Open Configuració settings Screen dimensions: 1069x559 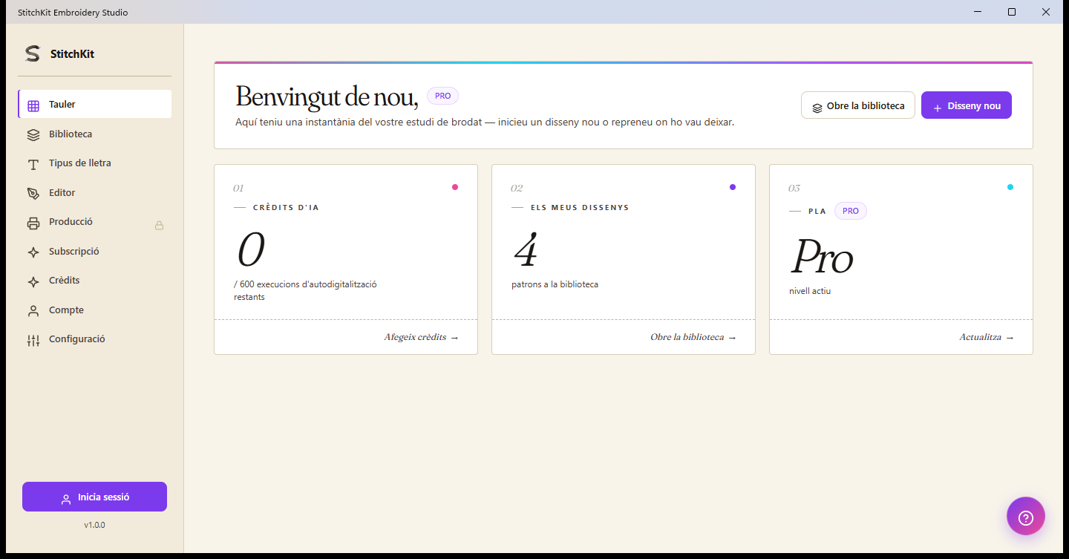click(x=95, y=339)
